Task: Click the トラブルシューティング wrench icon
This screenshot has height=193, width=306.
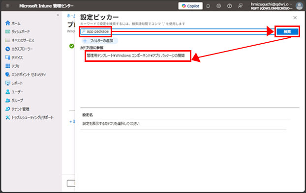Action: tap(7, 118)
